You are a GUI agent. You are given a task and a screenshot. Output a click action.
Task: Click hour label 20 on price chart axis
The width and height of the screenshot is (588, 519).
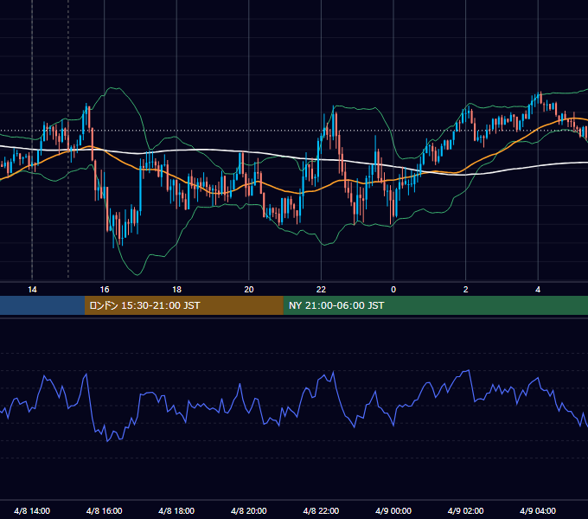(x=249, y=290)
